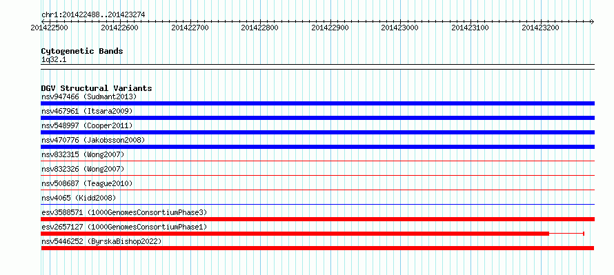Click ruler position 201422700

(190, 28)
